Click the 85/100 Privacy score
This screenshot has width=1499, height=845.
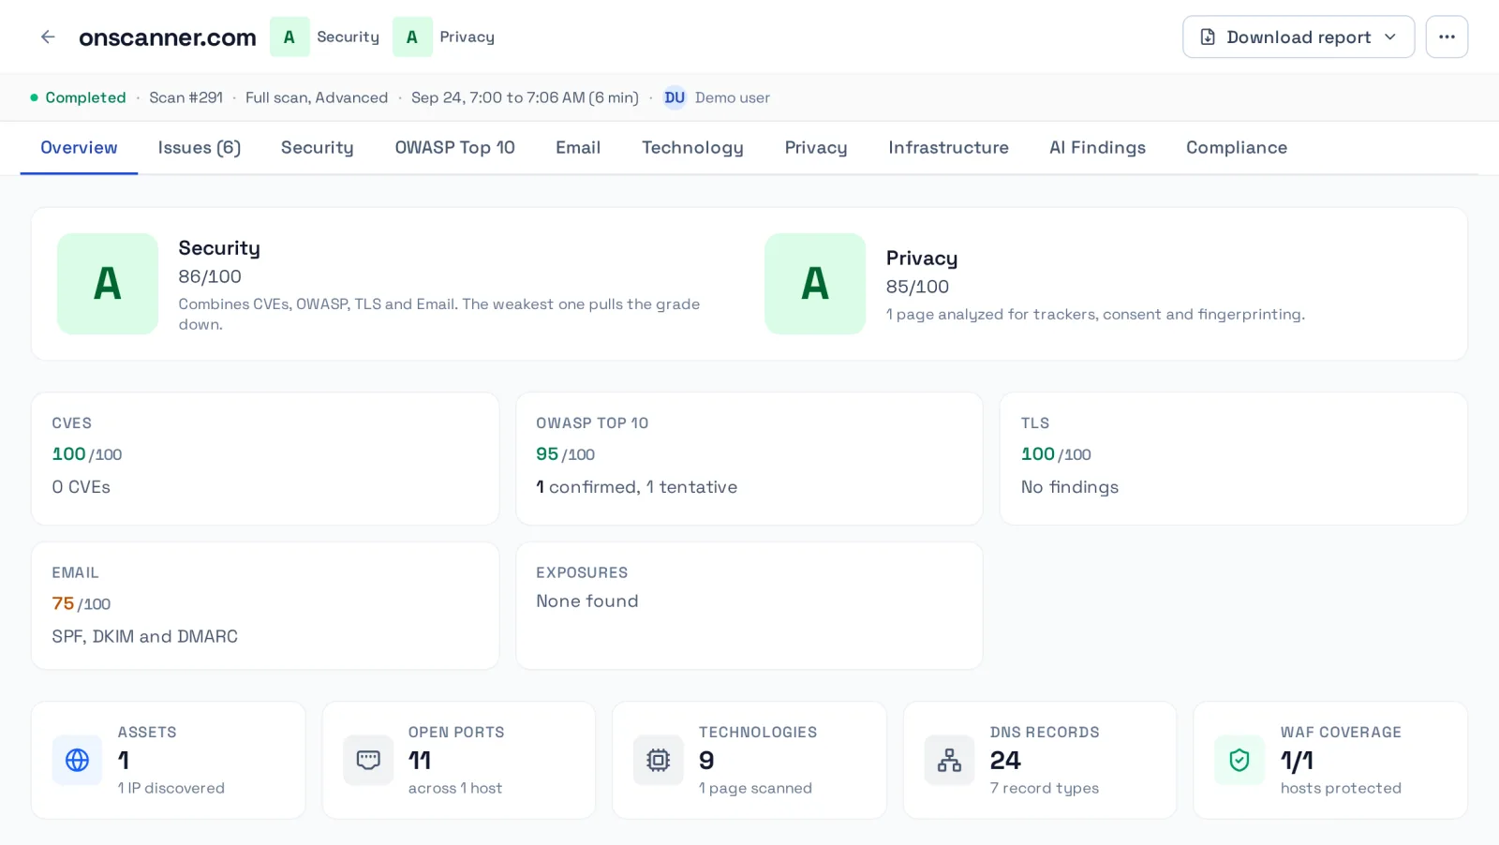tap(917, 287)
